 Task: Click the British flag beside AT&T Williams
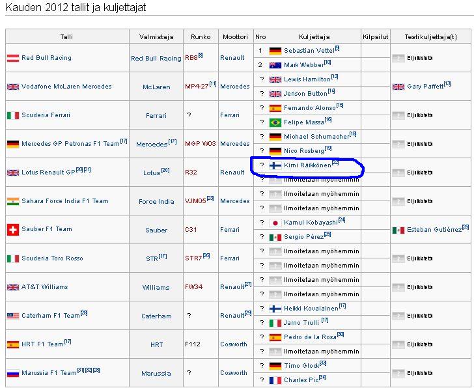tap(13, 287)
